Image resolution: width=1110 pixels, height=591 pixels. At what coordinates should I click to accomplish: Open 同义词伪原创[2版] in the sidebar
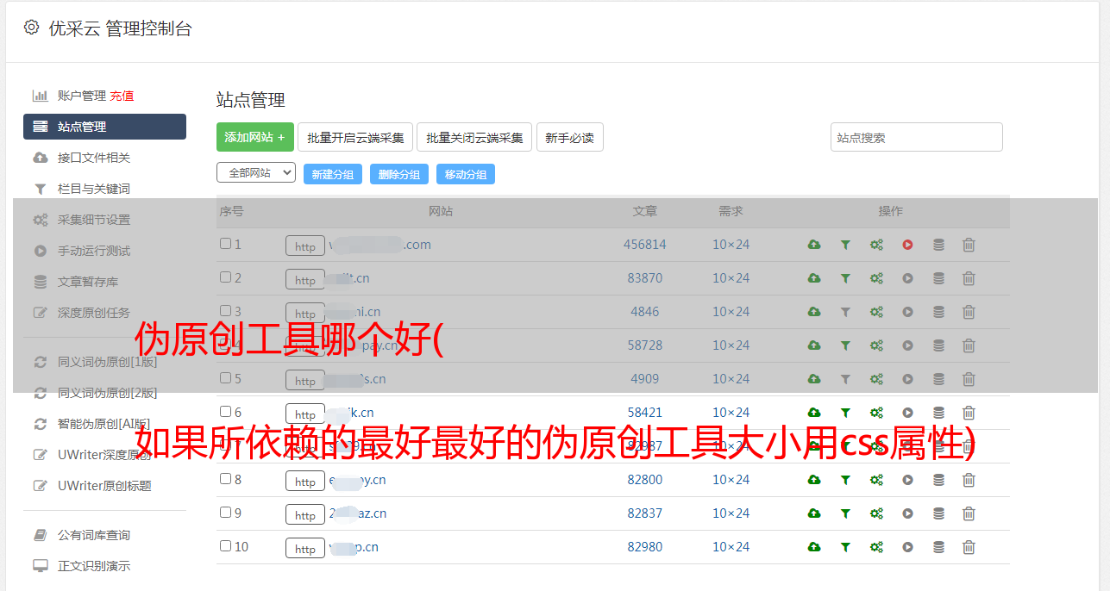tap(107, 393)
